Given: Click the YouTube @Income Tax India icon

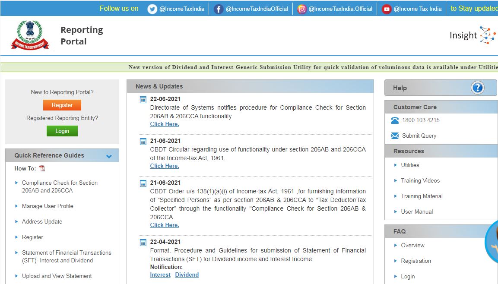Looking at the screenshot, I should (x=386, y=8).
